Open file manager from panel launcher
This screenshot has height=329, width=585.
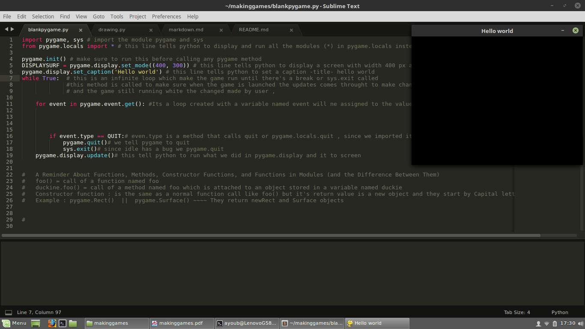pos(73,323)
